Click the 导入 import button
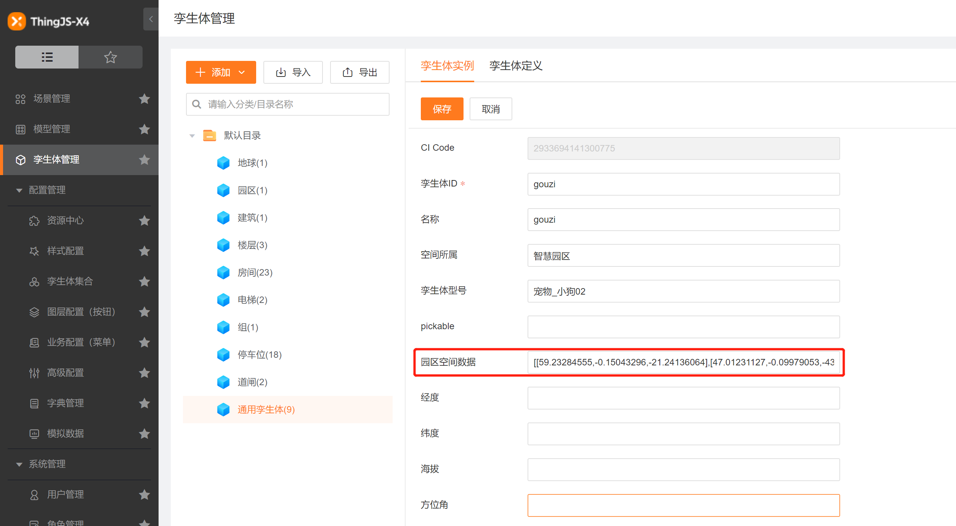Screen dimensions: 956x526 click(x=293, y=72)
